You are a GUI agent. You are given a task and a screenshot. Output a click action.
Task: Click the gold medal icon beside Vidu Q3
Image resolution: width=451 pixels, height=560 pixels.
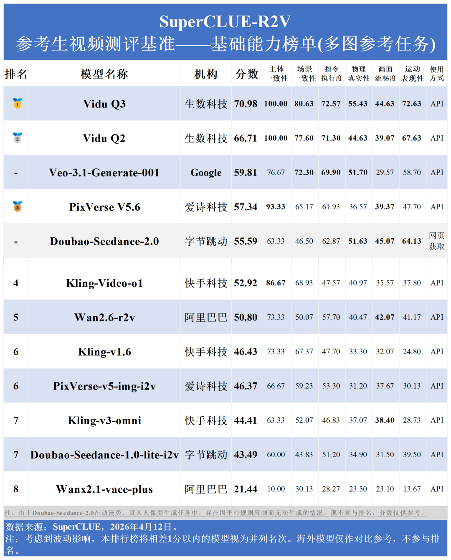(17, 103)
